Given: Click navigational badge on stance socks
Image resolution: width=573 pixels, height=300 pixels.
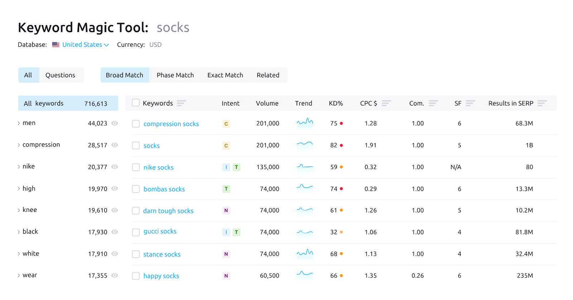Looking at the screenshot, I should click(226, 254).
